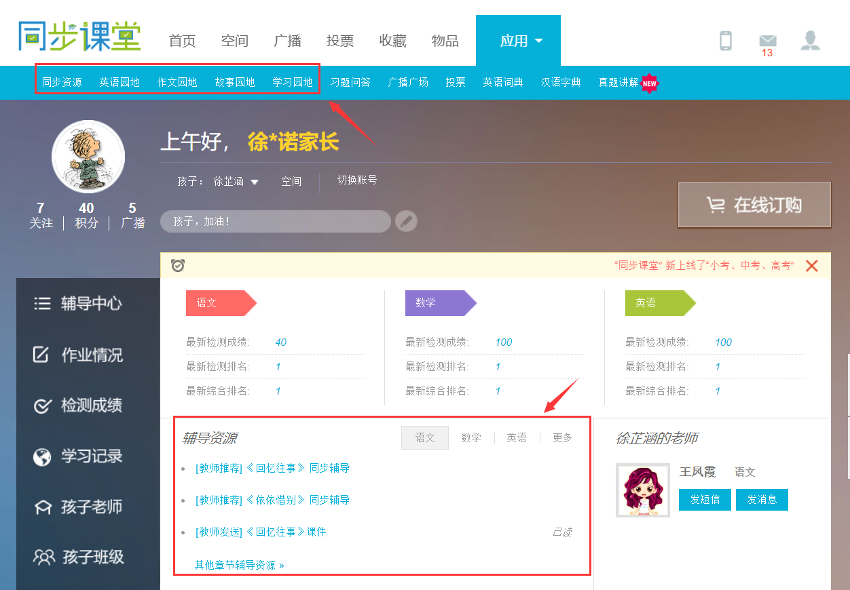The image size is (850, 590).
Task: Click the alarm clock notice icon
Action: pos(178,265)
